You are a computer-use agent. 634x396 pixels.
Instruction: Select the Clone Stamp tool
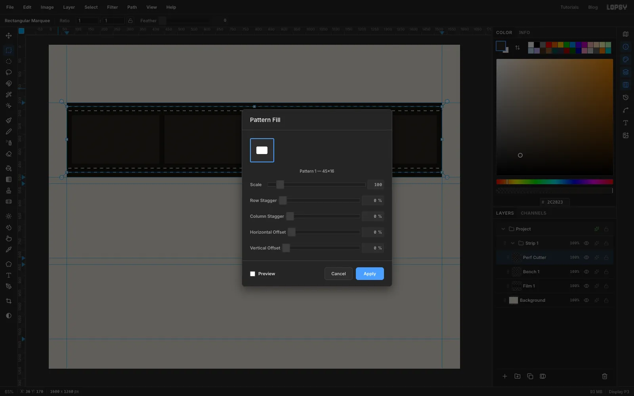point(8,190)
